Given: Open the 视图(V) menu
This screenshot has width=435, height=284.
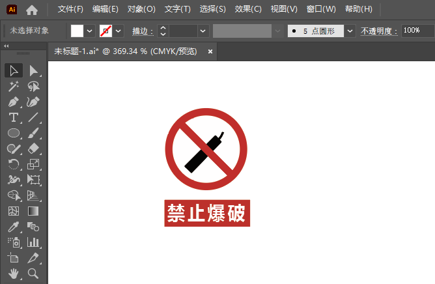Looking at the screenshot, I should click(x=284, y=9).
